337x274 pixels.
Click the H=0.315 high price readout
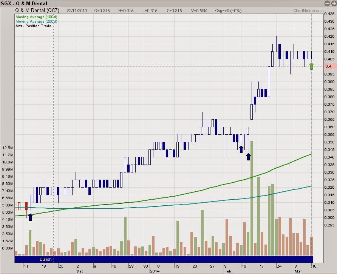[x=126, y=11]
